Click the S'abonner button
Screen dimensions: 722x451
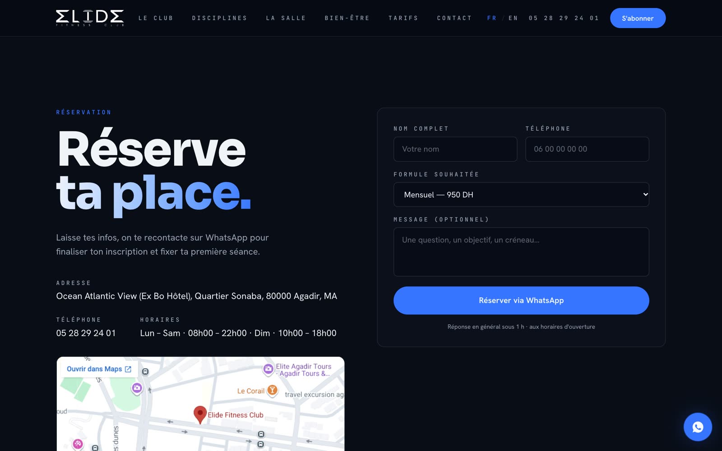(x=638, y=18)
